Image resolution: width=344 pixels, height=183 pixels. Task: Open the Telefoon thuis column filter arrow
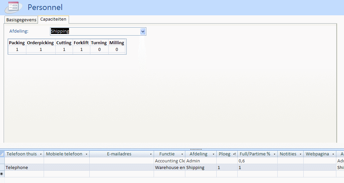tap(41, 154)
